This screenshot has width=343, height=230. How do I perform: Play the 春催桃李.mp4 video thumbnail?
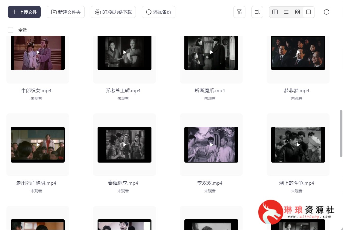[x=125, y=145]
